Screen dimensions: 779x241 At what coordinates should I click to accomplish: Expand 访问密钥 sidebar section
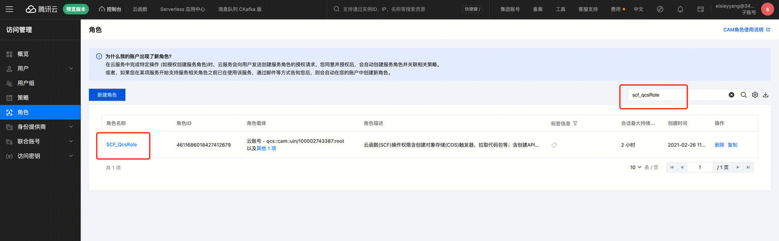[x=40, y=155]
